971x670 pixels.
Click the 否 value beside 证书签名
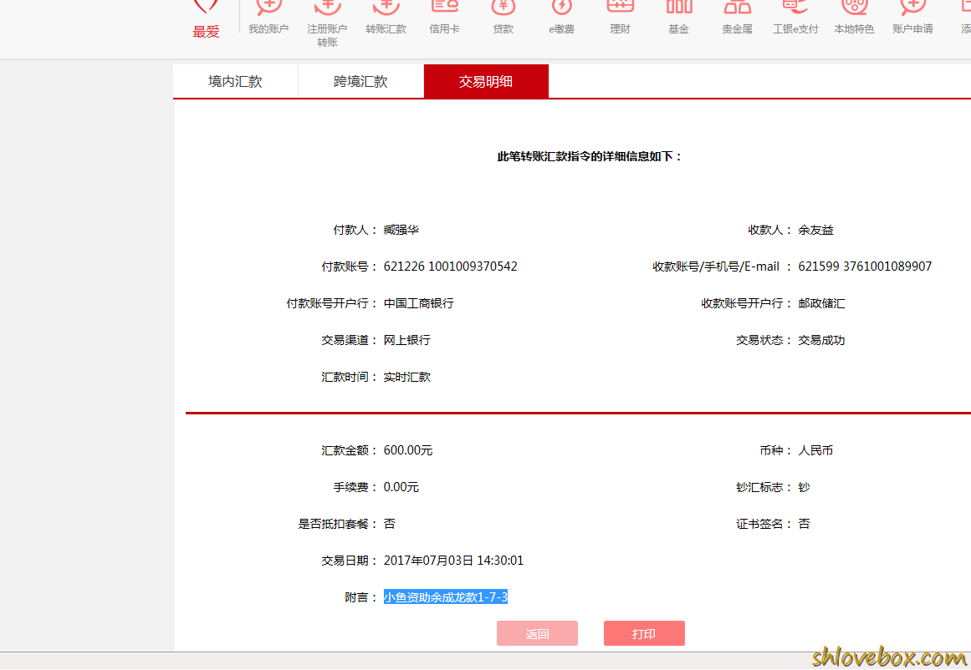point(804,524)
